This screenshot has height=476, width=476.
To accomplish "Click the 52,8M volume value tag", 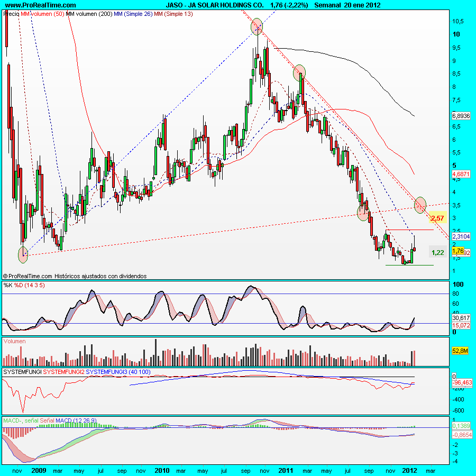I will point(460,351).
